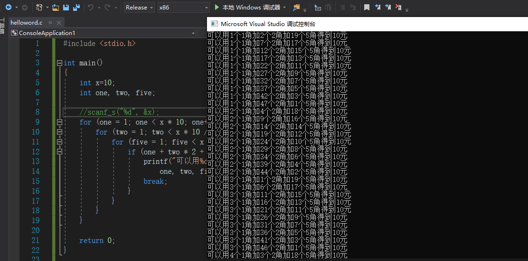Open the x86 platform dropdown
This screenshot has height=261, width=528.
click(184, 8)
